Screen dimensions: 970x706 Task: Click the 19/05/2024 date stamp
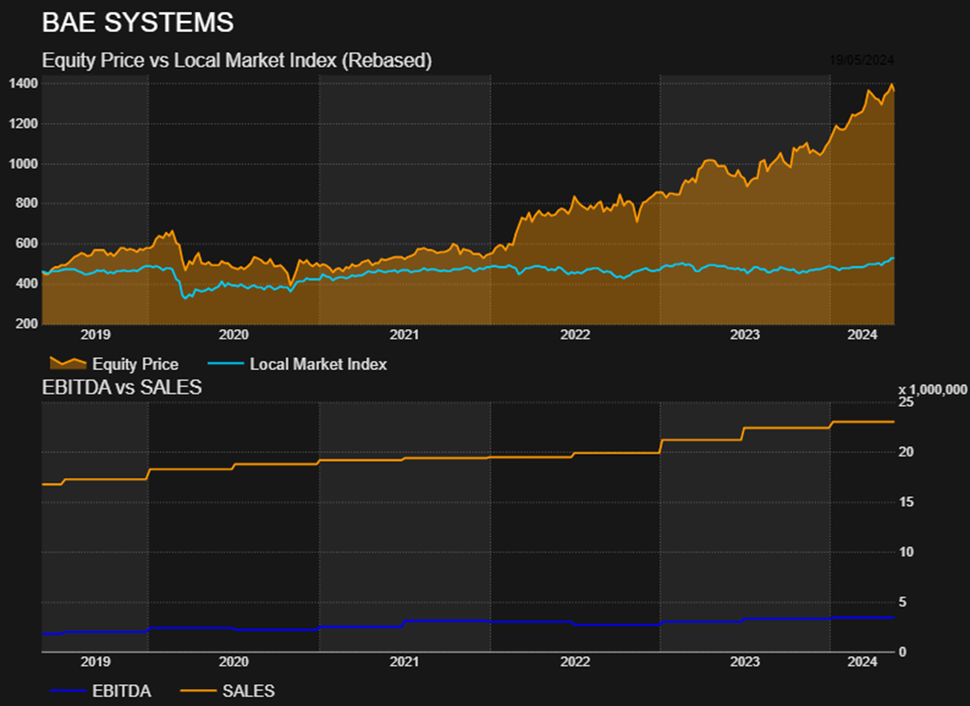pos(862,60)
